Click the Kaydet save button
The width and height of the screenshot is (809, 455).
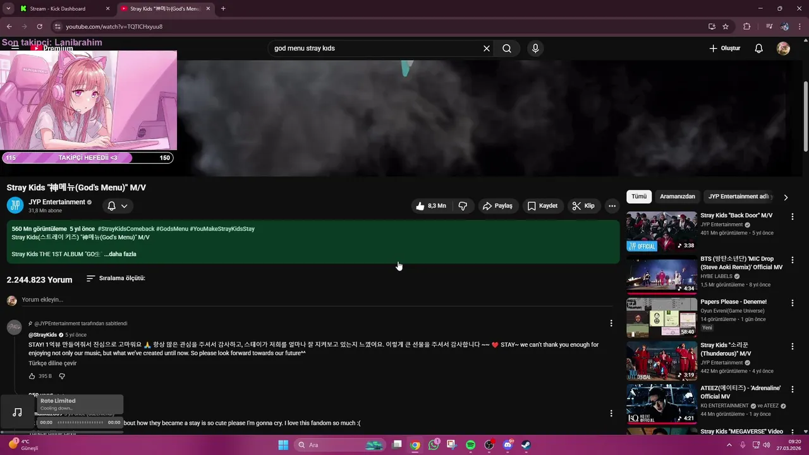coord(542,206)
